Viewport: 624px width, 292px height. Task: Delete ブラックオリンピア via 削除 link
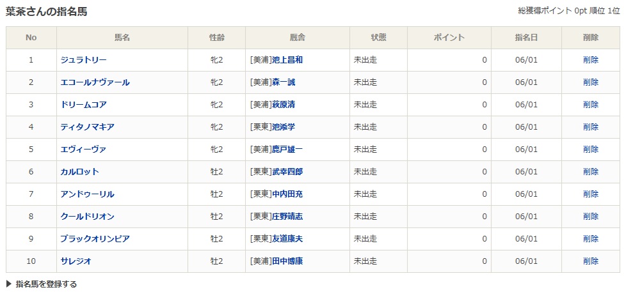(591, 239)
